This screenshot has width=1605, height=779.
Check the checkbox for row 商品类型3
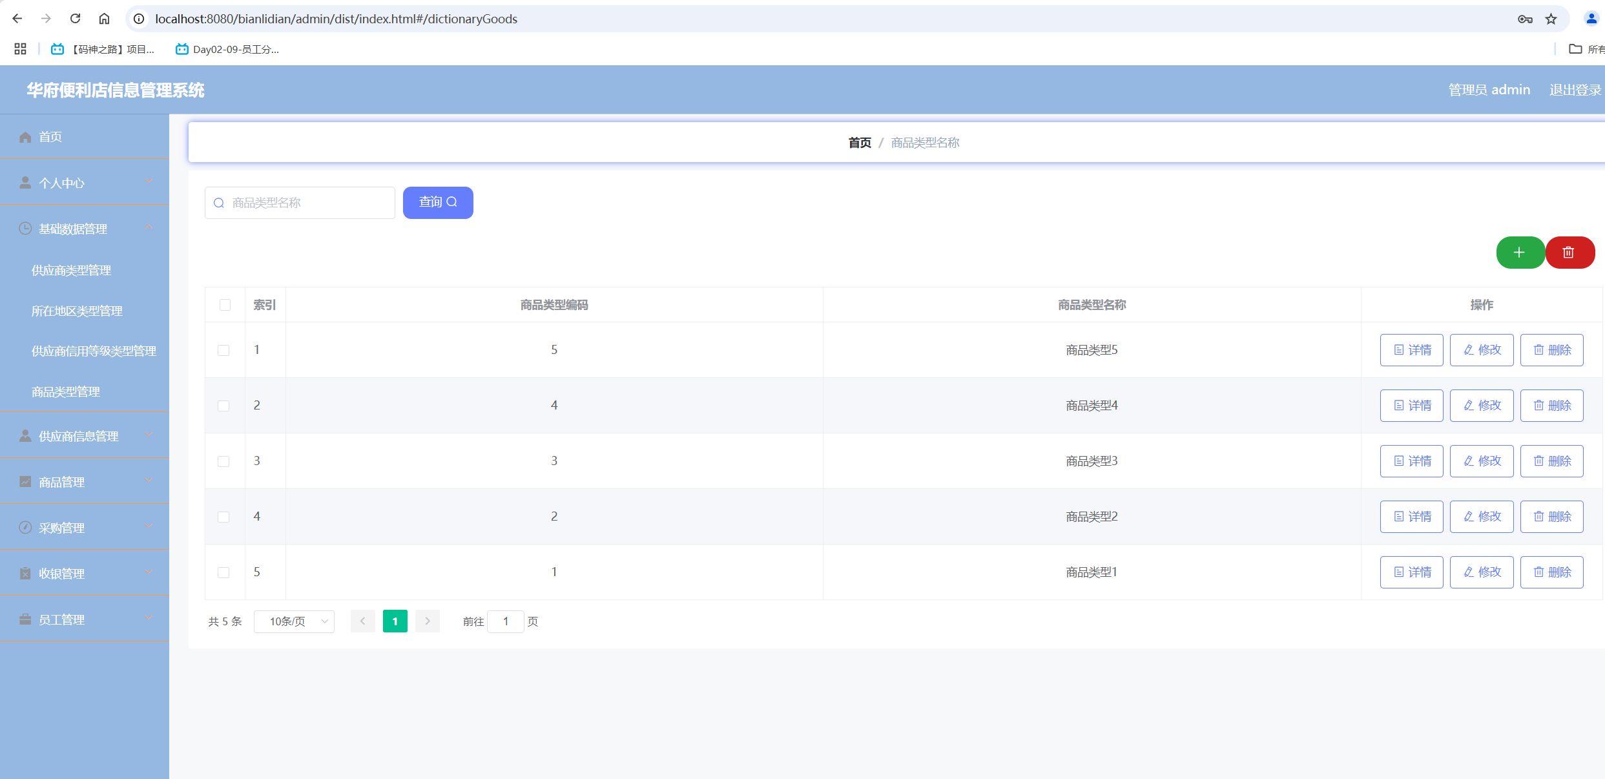(x=223, y=461)
